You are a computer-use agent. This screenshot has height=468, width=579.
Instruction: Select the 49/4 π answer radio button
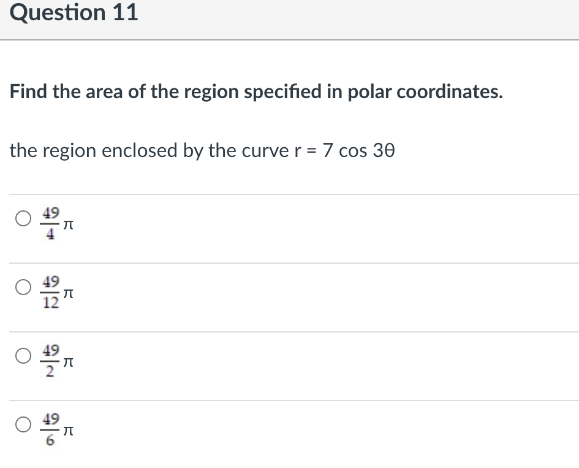point(23,218)
